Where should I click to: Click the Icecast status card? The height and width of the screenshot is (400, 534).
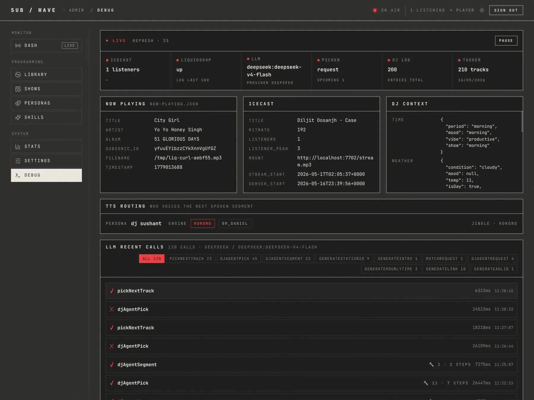pyautogui.click(x=136, y=71)
